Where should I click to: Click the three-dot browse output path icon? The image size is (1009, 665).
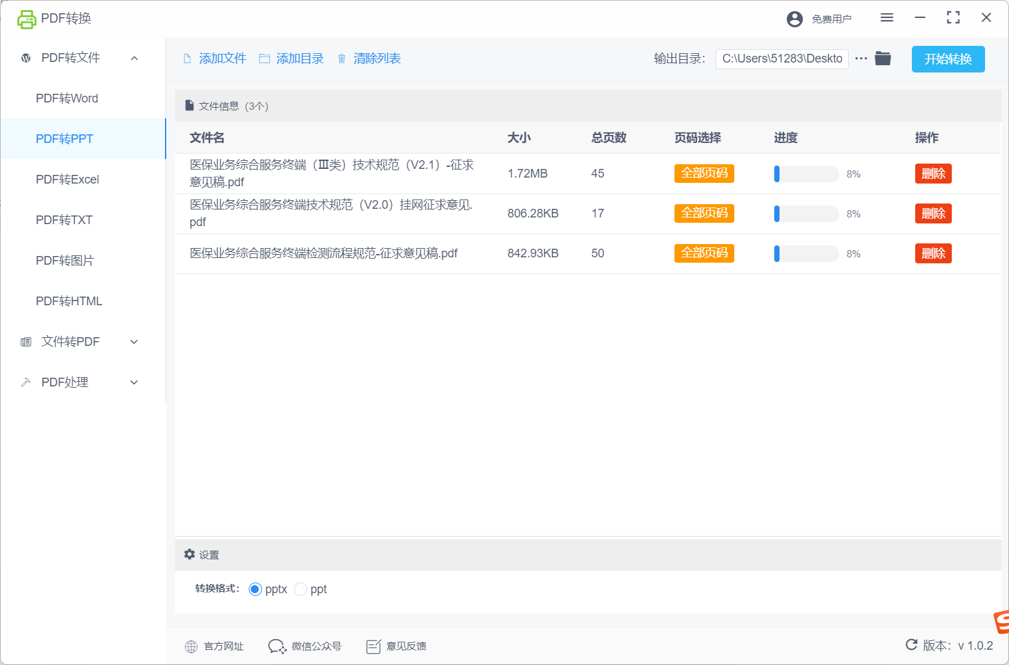[x=861, y=59]
